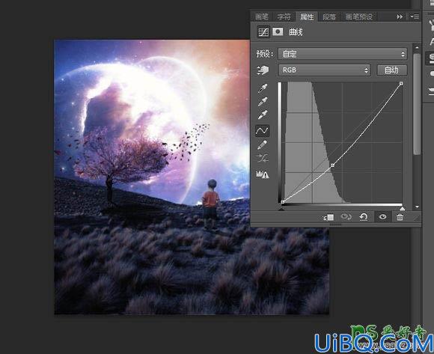Click the smooth curve values icon

262,159
